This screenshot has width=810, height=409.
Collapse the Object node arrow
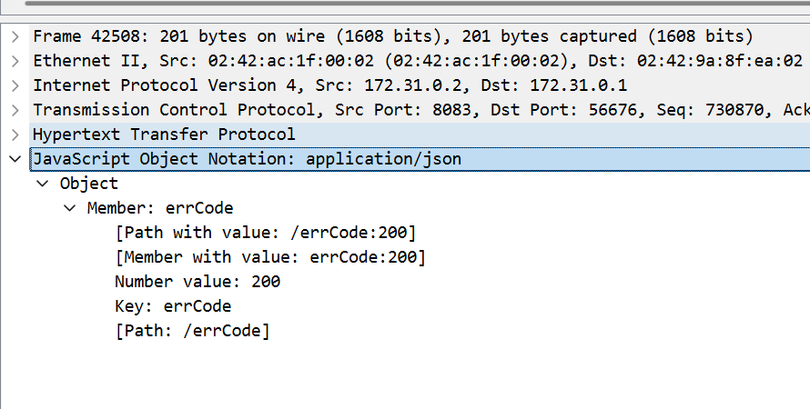pyautogui.click(x=42, y=184)
